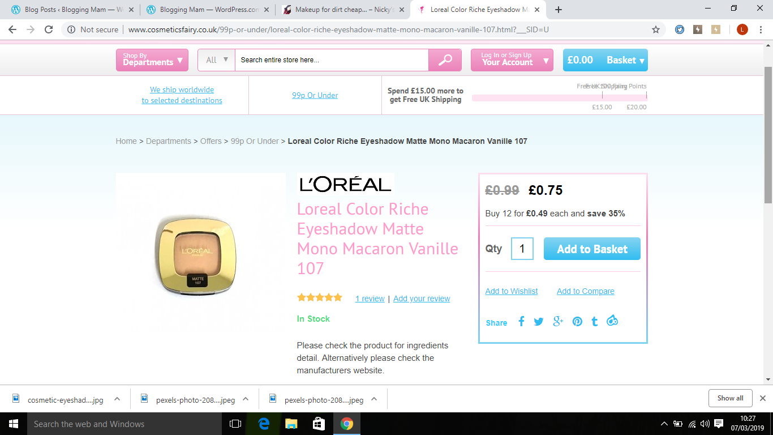Image resolution: width=773 pixels, height=435 pixels.
Task: Open the All category search dropdown
Action: pos(216,60)
